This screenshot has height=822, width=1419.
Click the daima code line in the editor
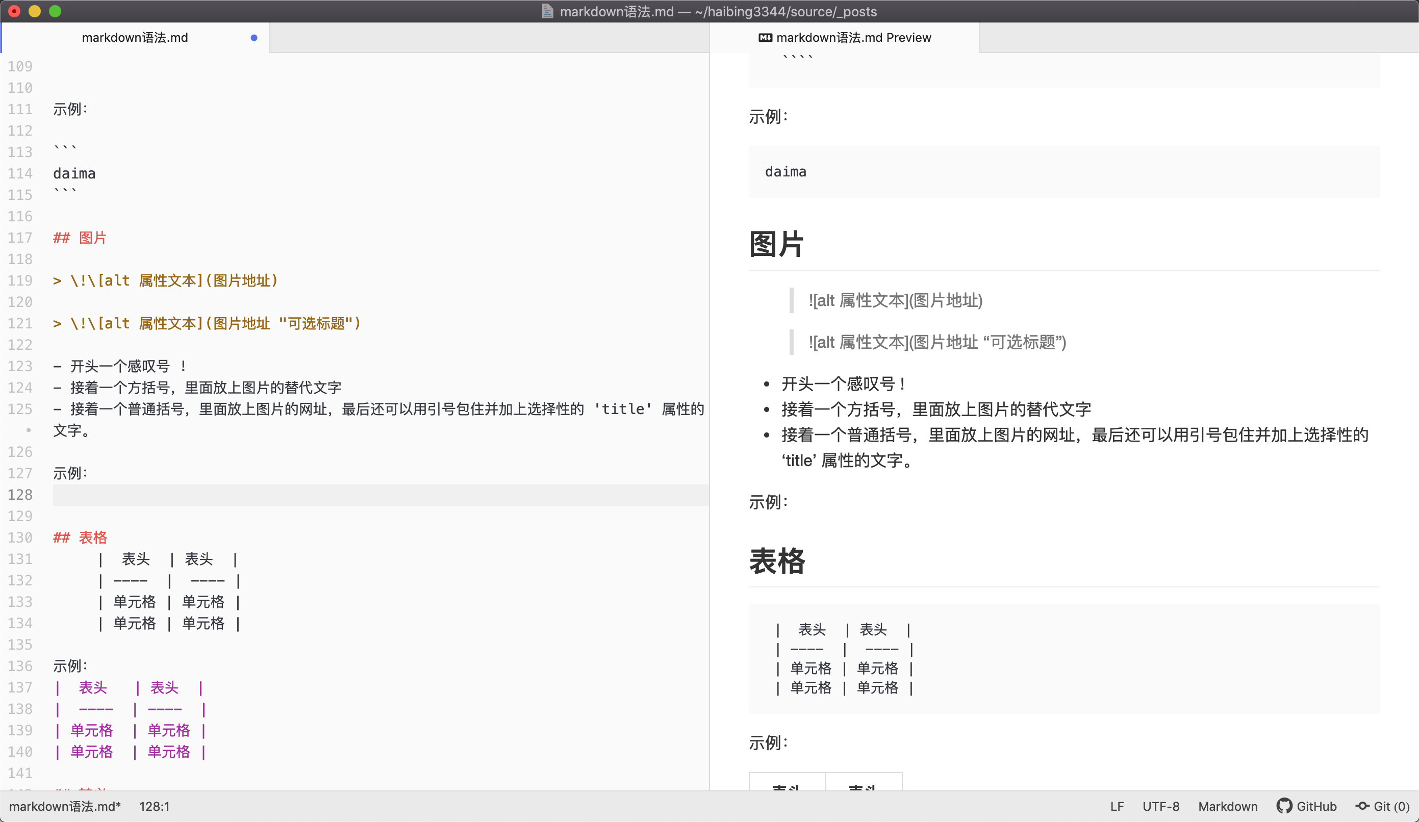pos(74,173)
